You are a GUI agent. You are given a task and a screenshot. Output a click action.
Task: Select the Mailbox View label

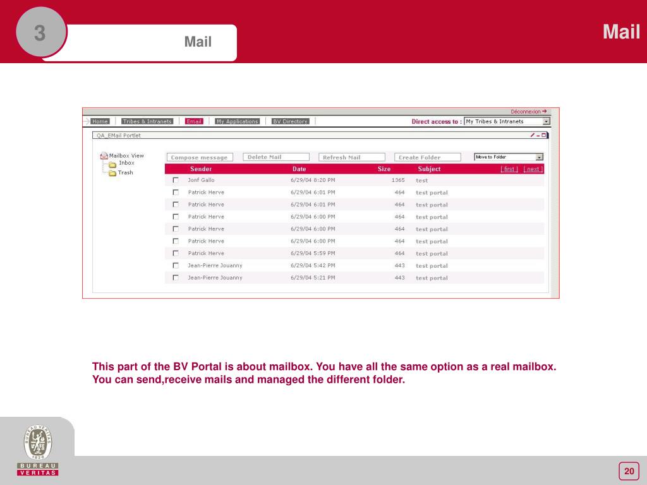coord(126,156)
